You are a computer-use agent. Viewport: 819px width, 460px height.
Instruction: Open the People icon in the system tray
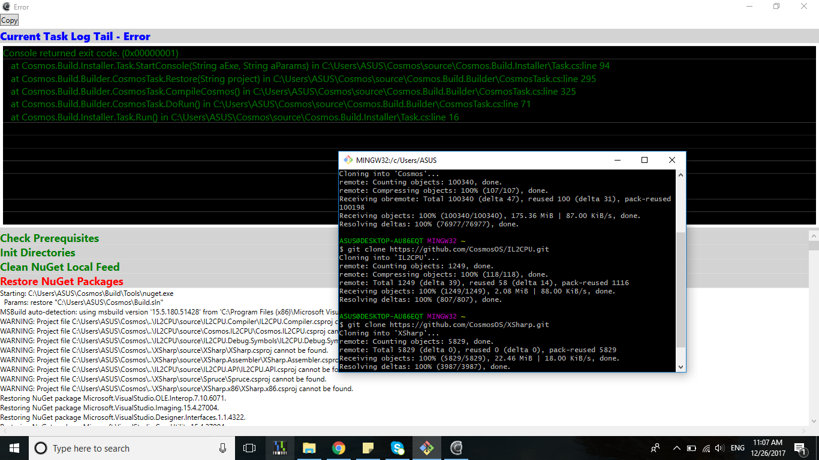[x=655, y=448]
